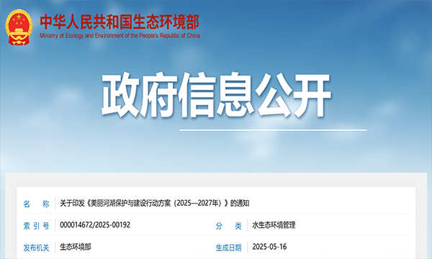Image resolution: width=432 pixels, height=259 pixels.
Task: Select index number 000014672/2025-00192
Action: [x=95, y=225]
